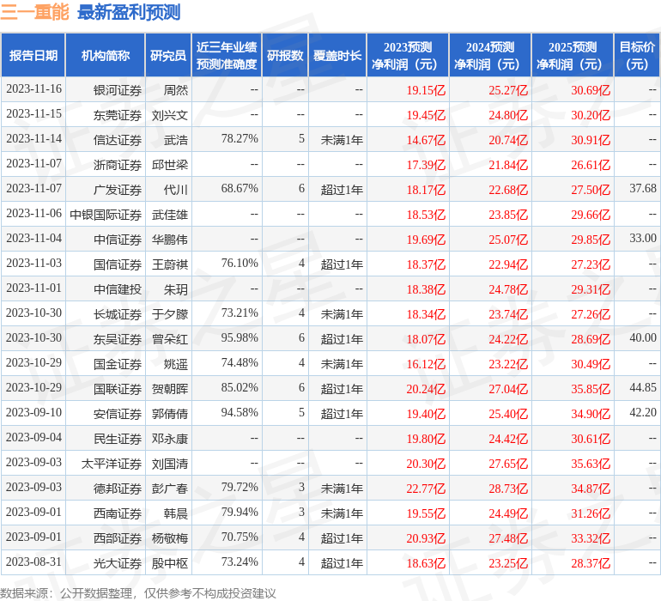Click the 近三年业绩预测准确度 header
Image resolution: width=661 pixels, height=601 pixels.
coord(227,55)
